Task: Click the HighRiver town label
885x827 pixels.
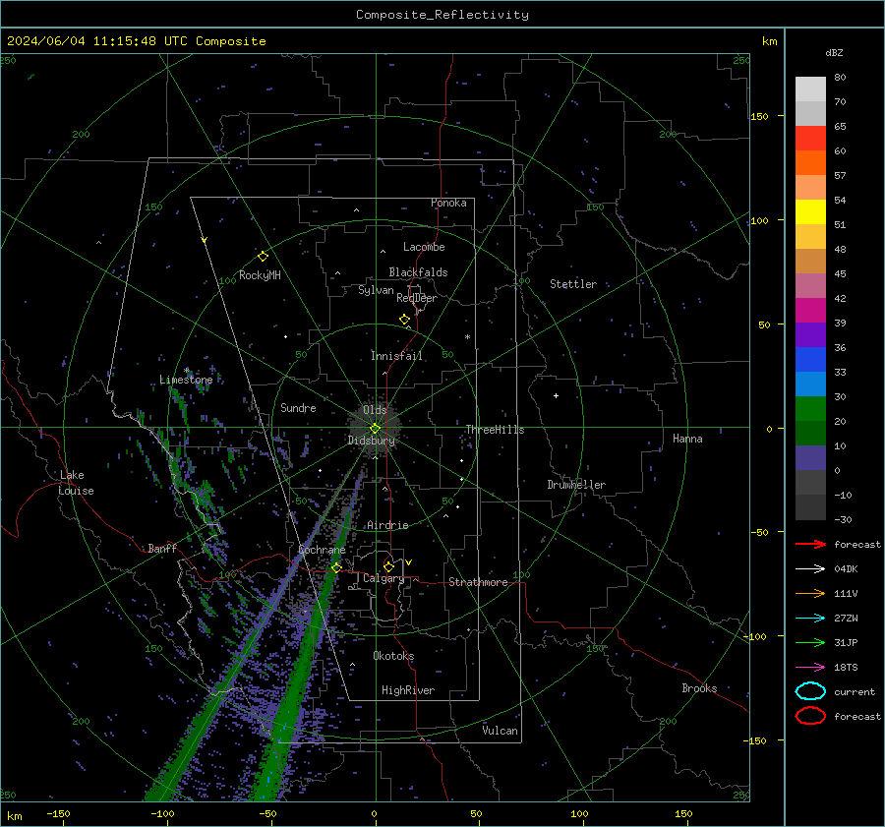Action: coord(408,690)
